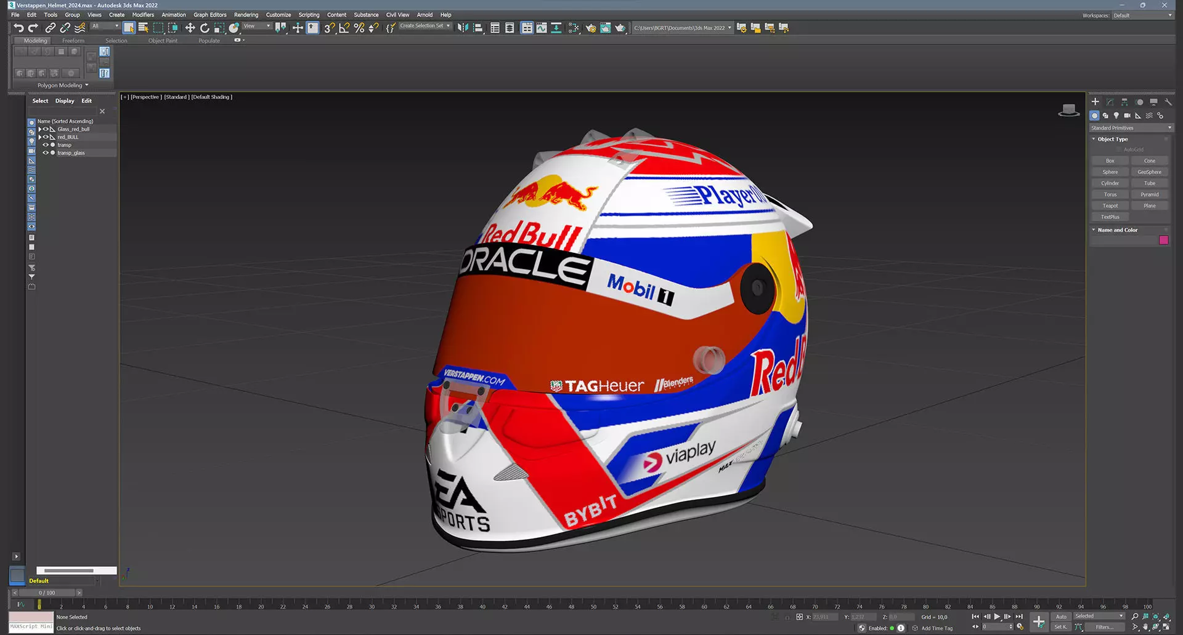Click the Sphere primitive button
Screen dimensions: 1183x635
(x=1110, y=172)
